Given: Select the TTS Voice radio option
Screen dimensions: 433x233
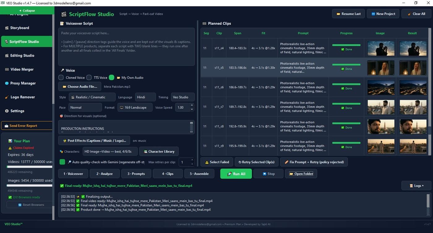Looking at the screenshot, I should (x=89, y=77).
